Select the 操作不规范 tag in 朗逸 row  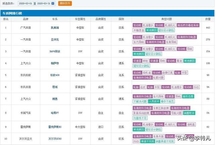pyautogui.click(x=167, y=101)
